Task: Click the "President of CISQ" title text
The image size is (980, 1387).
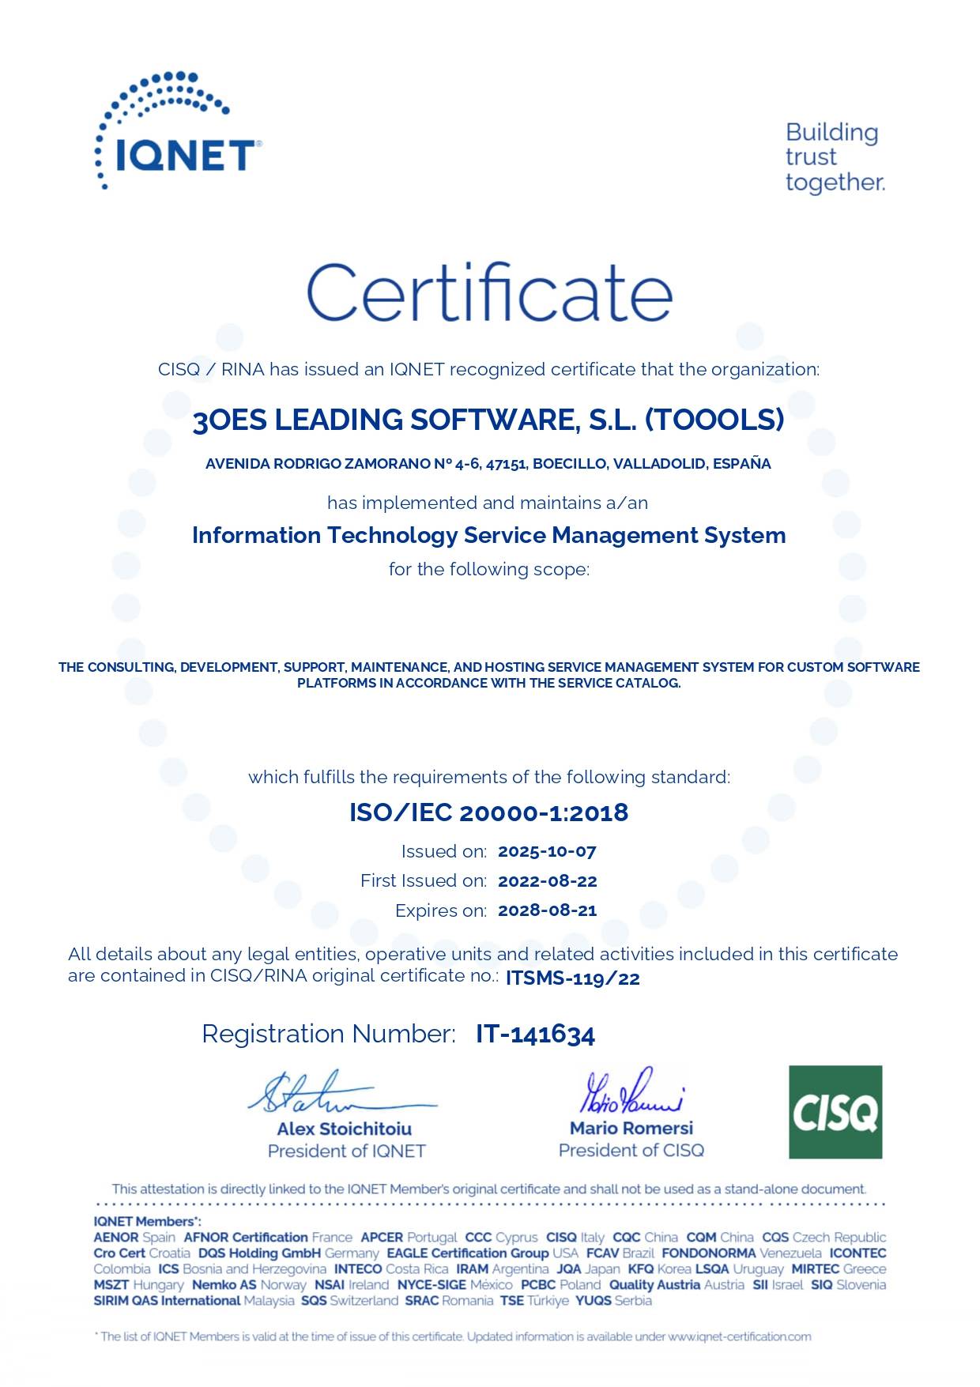Action: click(631, 1150)
